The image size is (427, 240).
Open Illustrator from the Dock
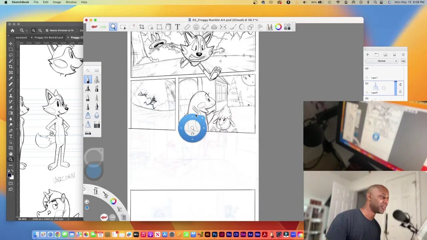[207, 235]
